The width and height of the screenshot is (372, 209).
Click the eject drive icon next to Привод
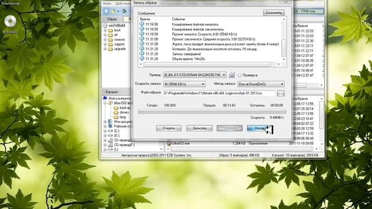tap(232, 75)
